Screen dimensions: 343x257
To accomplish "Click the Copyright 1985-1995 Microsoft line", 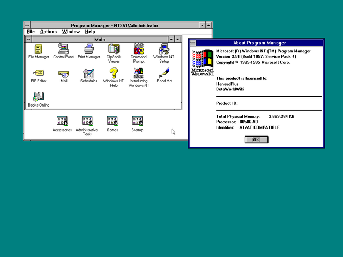I will [253, 62].
